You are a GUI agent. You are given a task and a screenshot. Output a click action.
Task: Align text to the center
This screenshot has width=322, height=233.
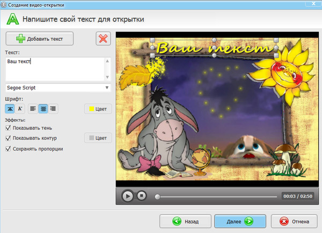point(43,109)
